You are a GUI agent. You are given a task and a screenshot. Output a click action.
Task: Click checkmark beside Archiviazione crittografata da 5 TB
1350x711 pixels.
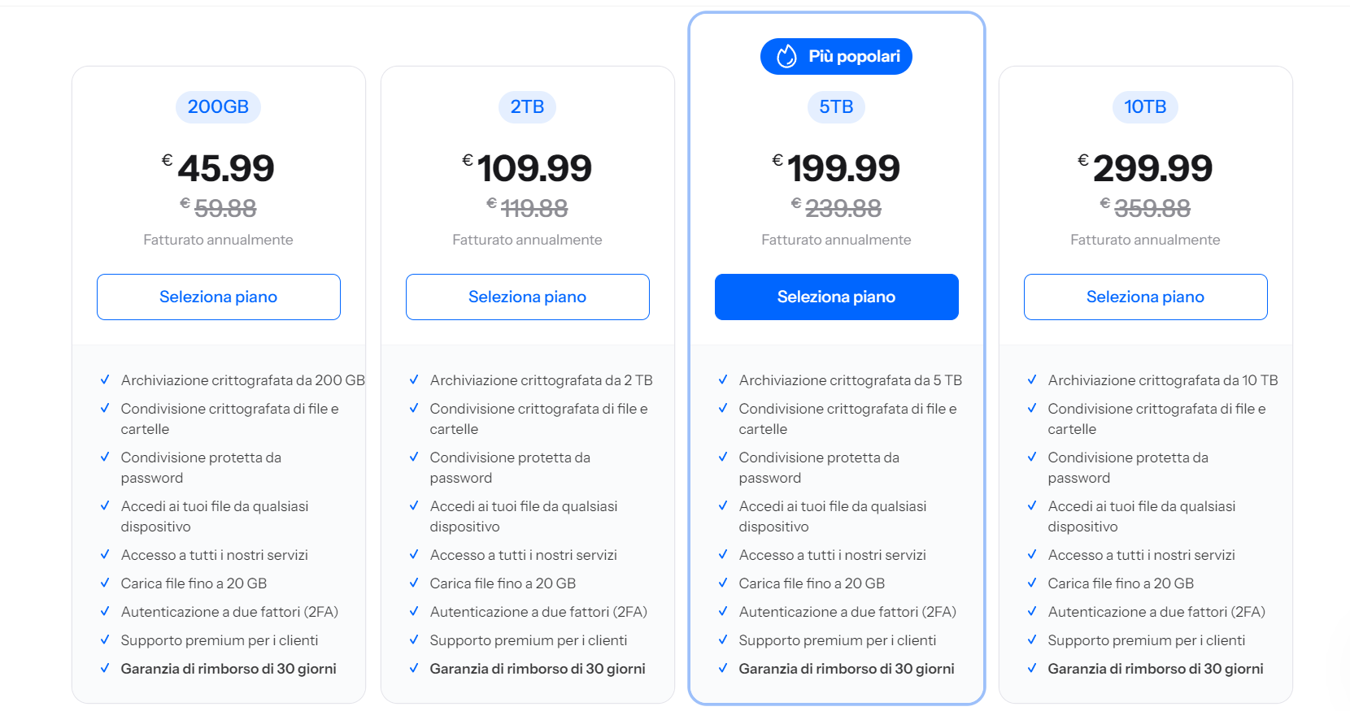(x=723, y=379)
